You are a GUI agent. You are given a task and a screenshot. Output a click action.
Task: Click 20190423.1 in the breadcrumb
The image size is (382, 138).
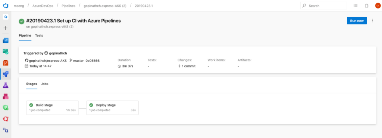[x=144, y=6]
